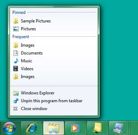This screenshot has height=135, width=138.
Task: Launch Windows Explorer from jump list
Action: point(54,93)
